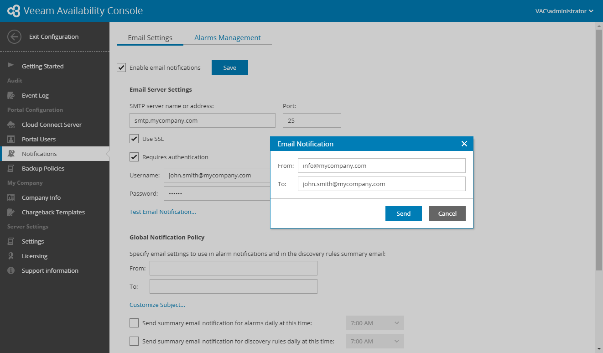Viewport: 603px width, 353px height.
Task: Check alarms daily summary email checkbox
Action: point(134,323)
